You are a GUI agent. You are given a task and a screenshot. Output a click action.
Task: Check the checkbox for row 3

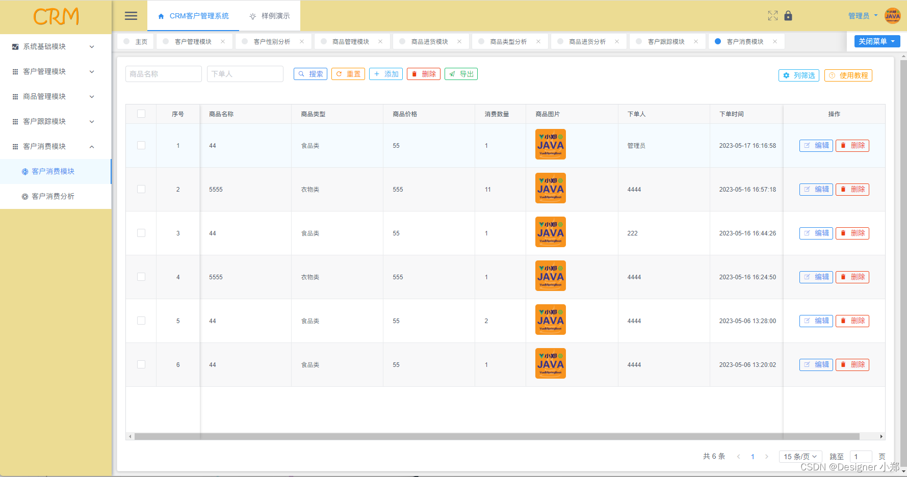(141, 233)
